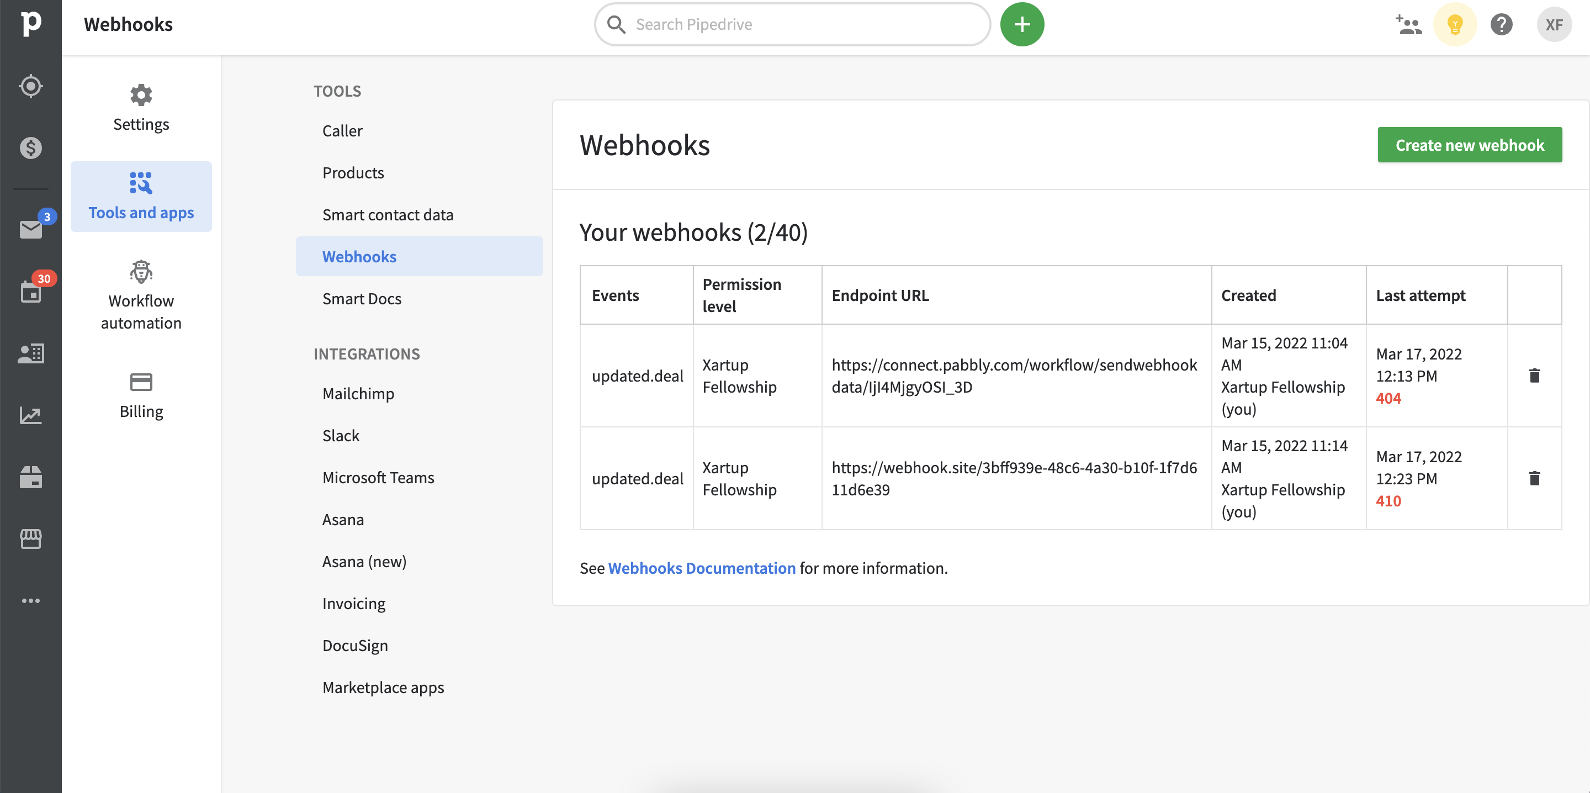Screen dimensions: 1590x793
Task: Open Mail inbox with 3 badge
Action: click(31, 229)
